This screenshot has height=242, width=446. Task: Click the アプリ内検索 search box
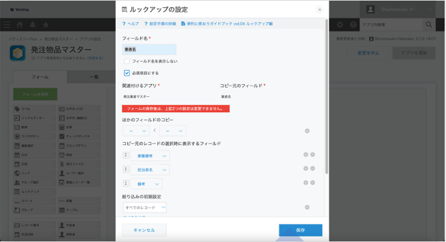(x=391, y=25)
